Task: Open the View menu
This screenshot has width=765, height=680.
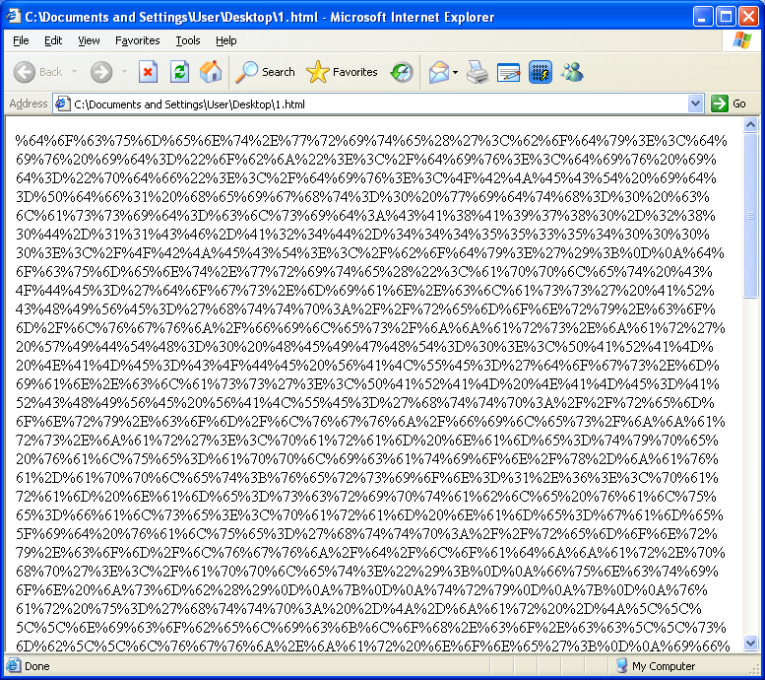Action: [x=89, y=40]
